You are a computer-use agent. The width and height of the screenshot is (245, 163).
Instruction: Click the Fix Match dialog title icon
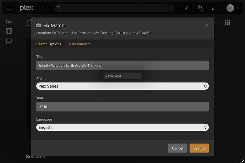pyautogui.click(x=38, y=25)
